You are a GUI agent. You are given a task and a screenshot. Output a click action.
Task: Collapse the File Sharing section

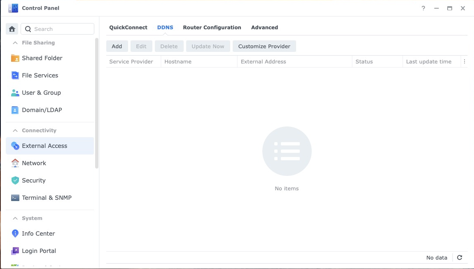click(15, 43)
